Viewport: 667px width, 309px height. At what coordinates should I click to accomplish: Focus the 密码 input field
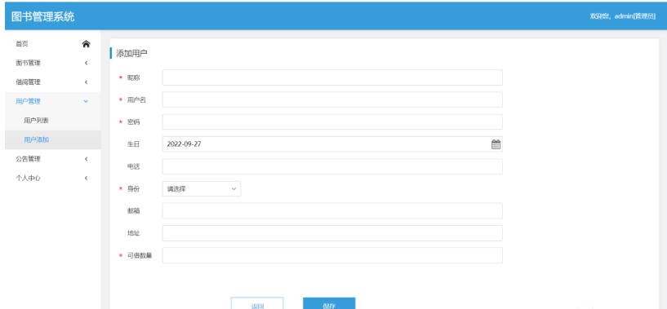click(332, 122)
